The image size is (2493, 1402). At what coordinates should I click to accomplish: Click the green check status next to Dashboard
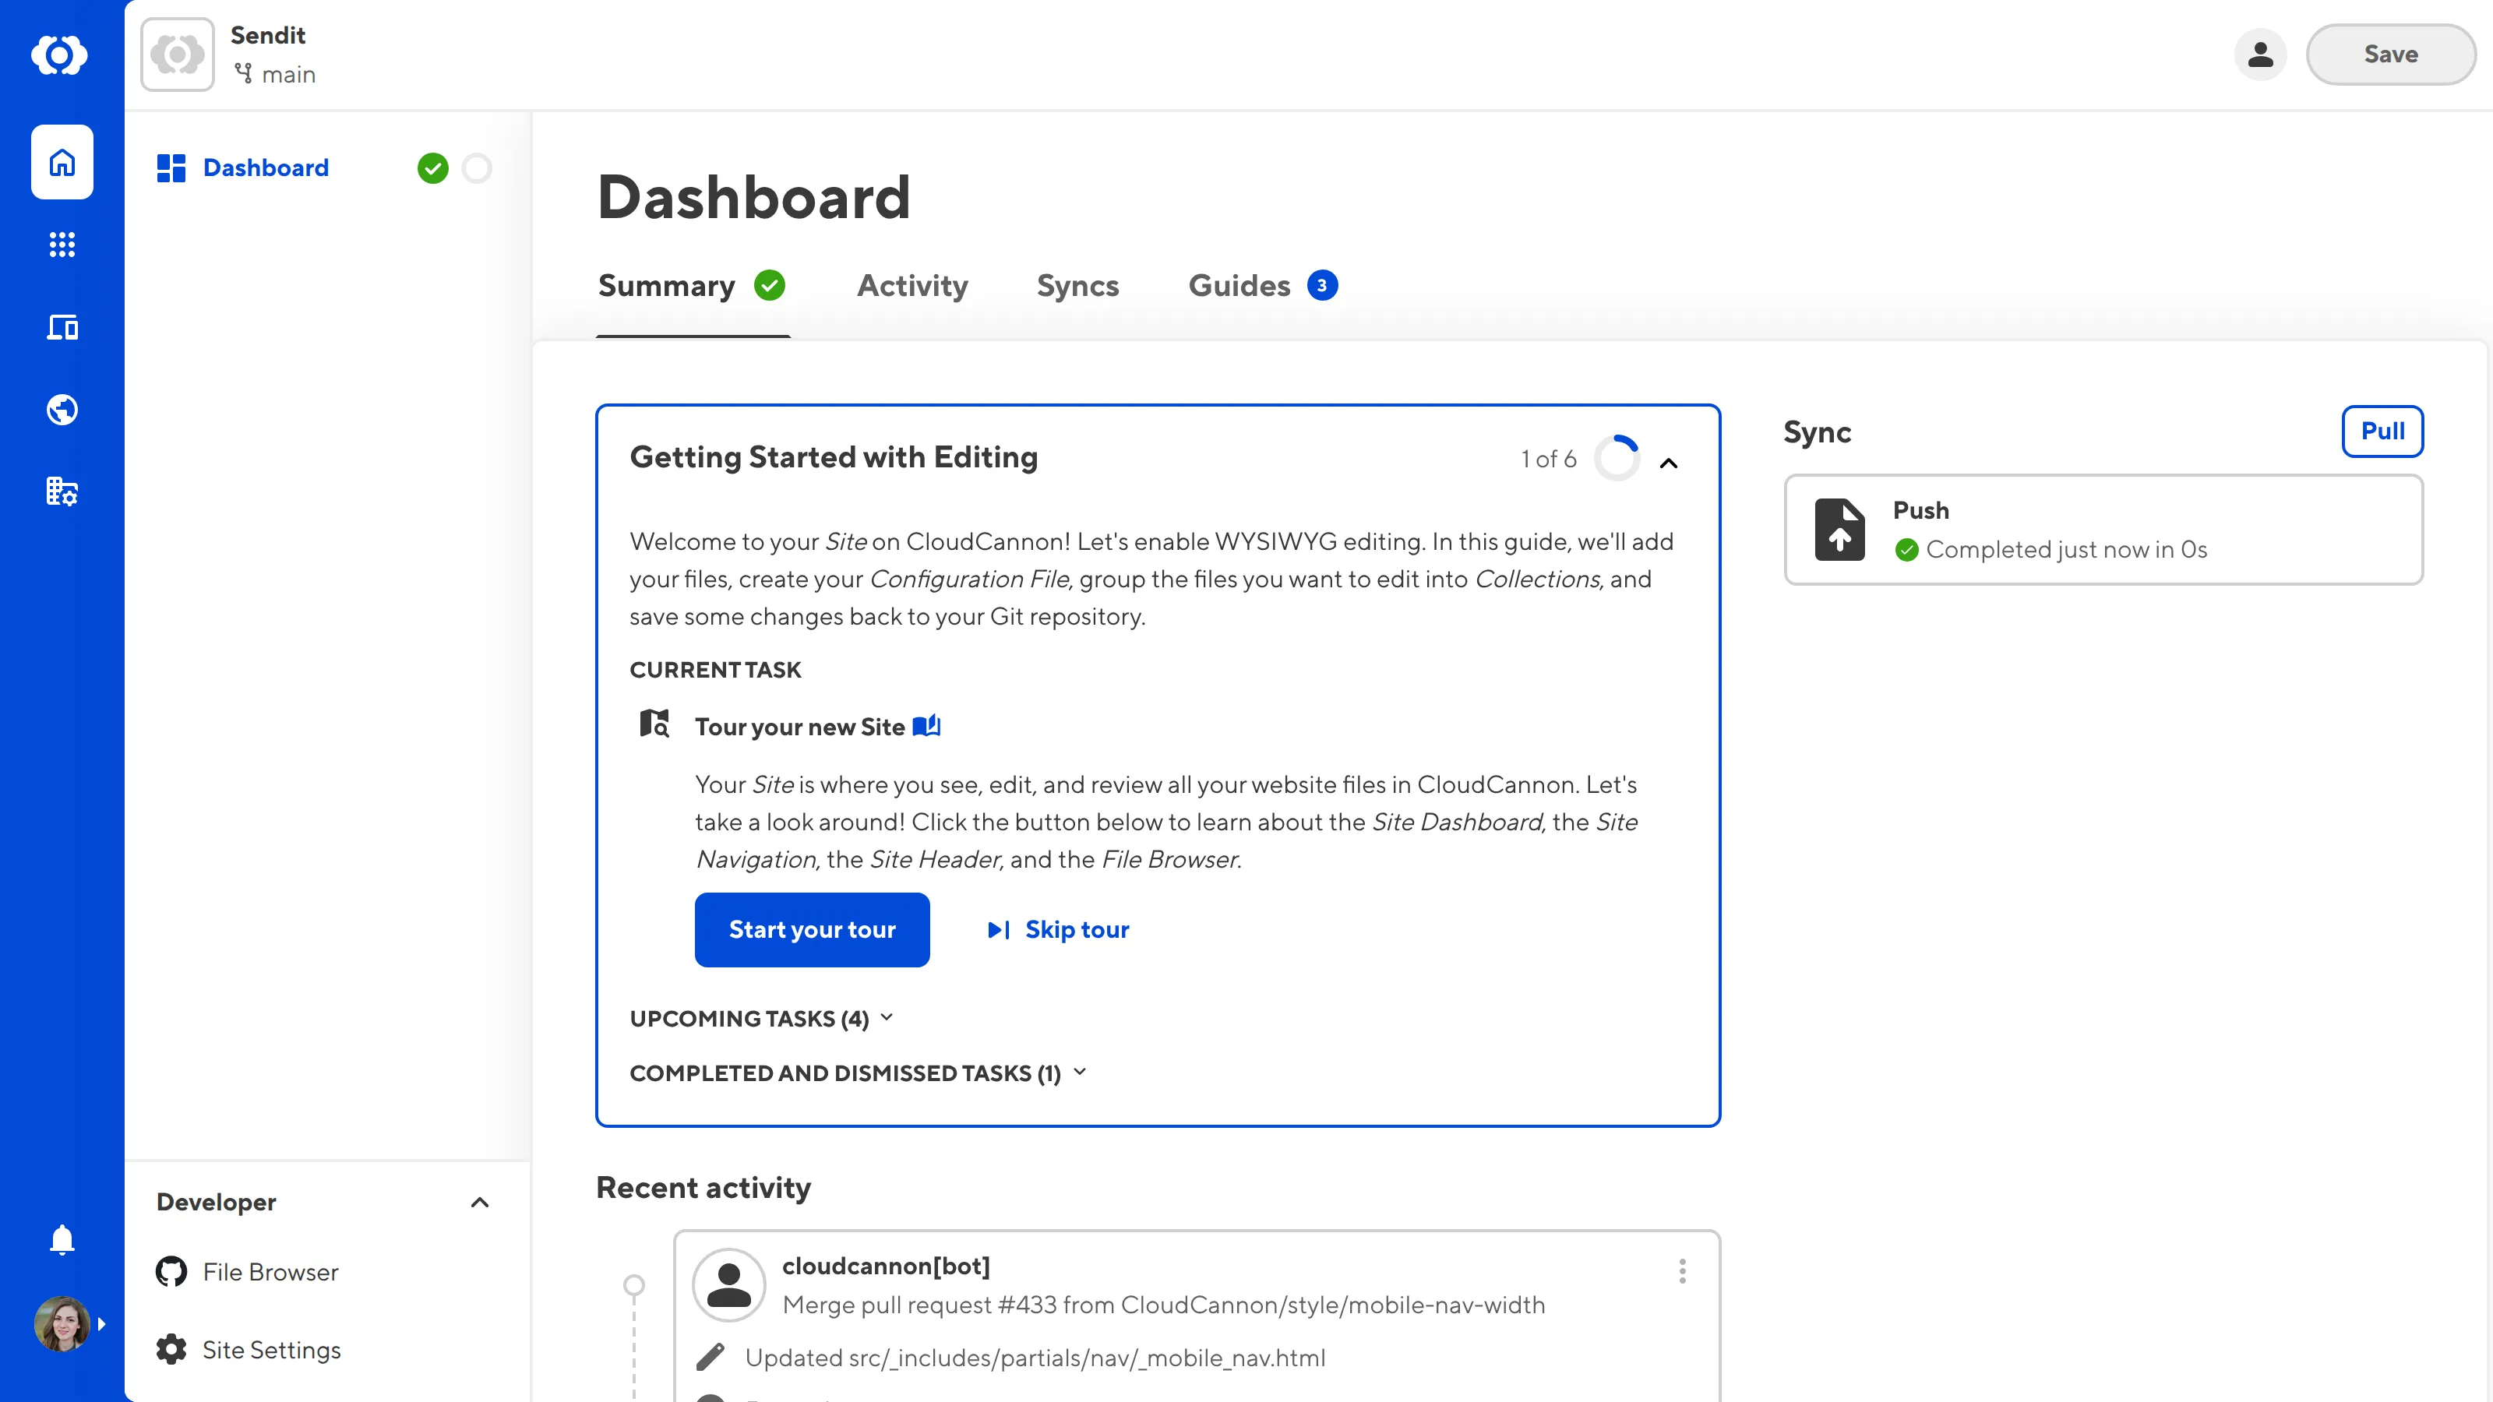[434, 168]
